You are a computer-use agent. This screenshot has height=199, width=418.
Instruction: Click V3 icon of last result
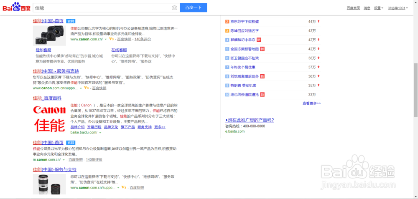124,188
